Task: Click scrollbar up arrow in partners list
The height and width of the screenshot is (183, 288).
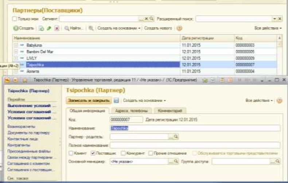Action: 279,38
